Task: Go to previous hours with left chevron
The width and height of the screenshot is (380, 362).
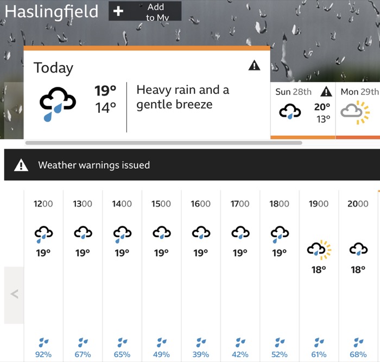Action: pyautogui.click(x=14, y=295)
